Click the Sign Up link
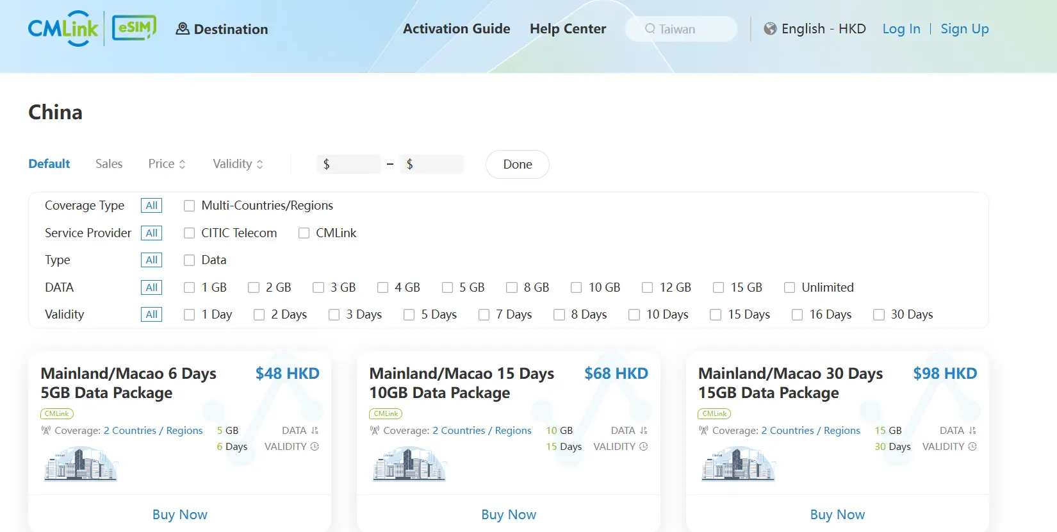 [965, 29]
